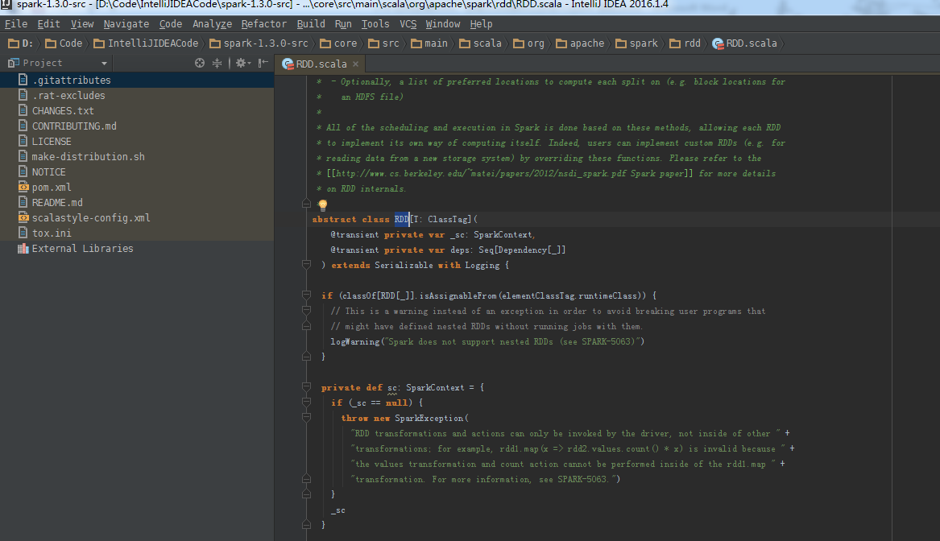Screen dimensions: 940x541
Task: Click the External Libraries icon
Action: pyautogui.click(x=23, y=248)
